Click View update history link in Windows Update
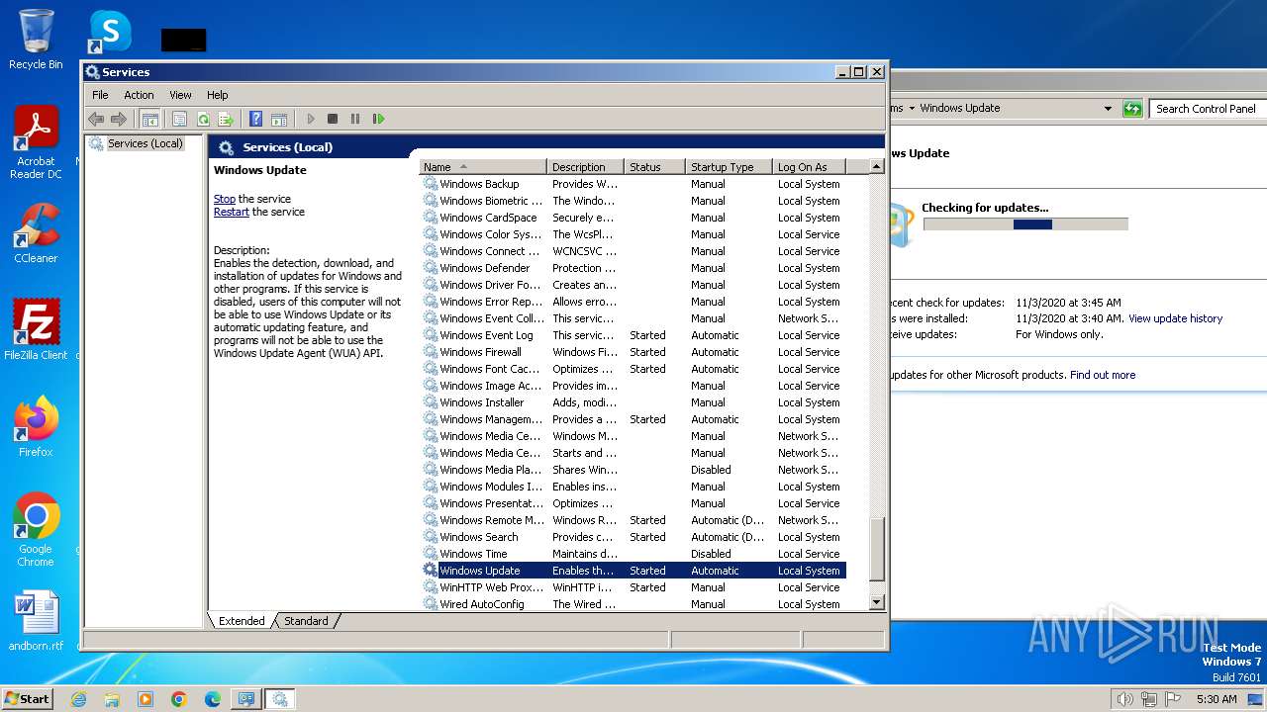 tap(1175, 318)
